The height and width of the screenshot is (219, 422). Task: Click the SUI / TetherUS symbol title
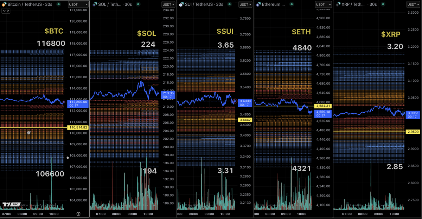tap(198, 5)
